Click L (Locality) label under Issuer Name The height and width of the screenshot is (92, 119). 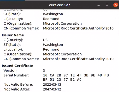13,49
